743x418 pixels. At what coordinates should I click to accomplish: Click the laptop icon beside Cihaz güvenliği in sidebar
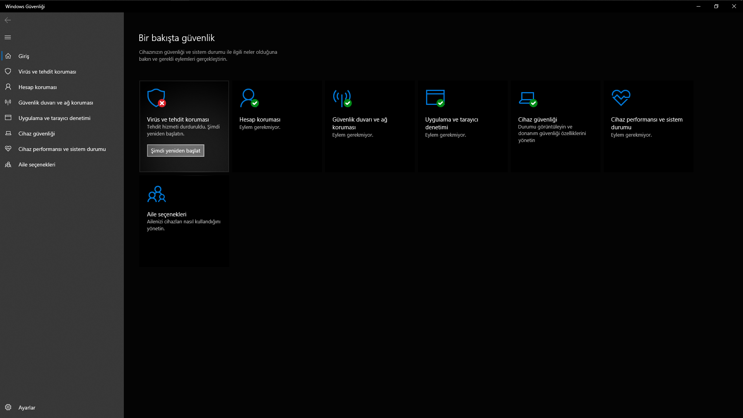(x=8, y=134)
